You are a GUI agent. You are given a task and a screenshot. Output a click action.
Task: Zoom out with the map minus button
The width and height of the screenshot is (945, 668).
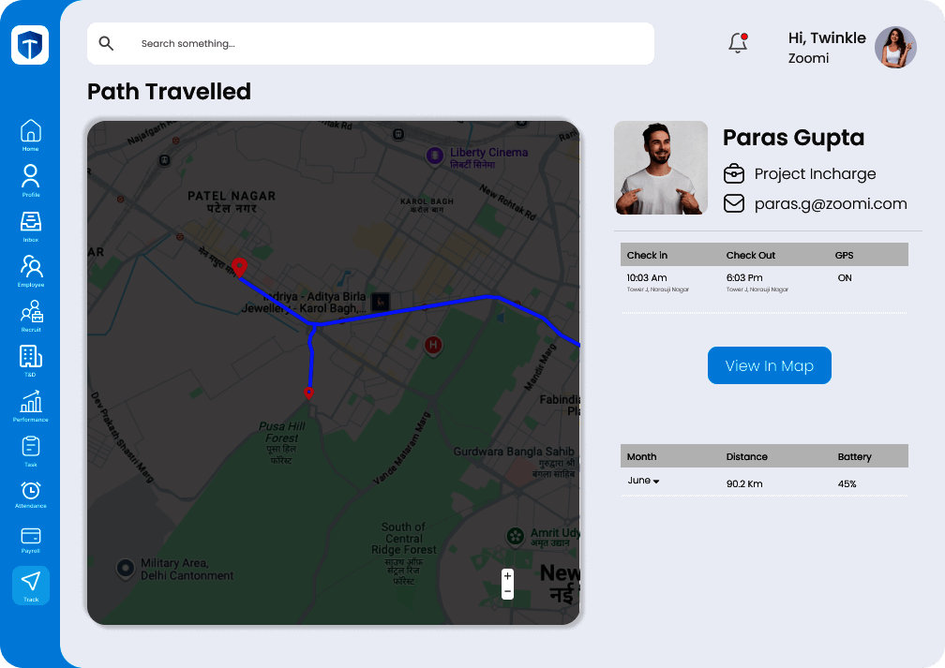click(x=507, y=592)
